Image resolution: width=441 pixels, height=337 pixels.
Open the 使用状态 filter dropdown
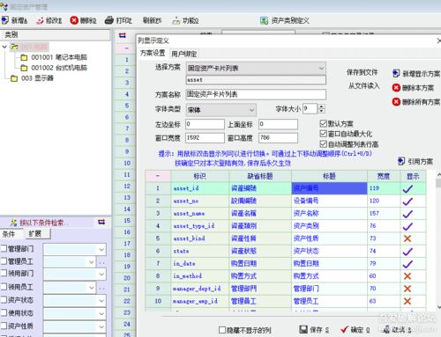point(101,314)
